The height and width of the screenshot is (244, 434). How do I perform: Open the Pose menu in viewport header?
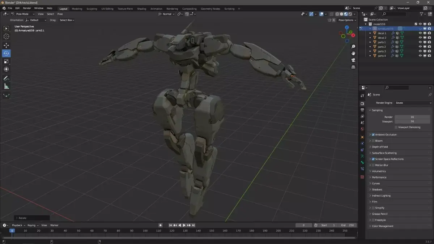[x=60, y=14]
